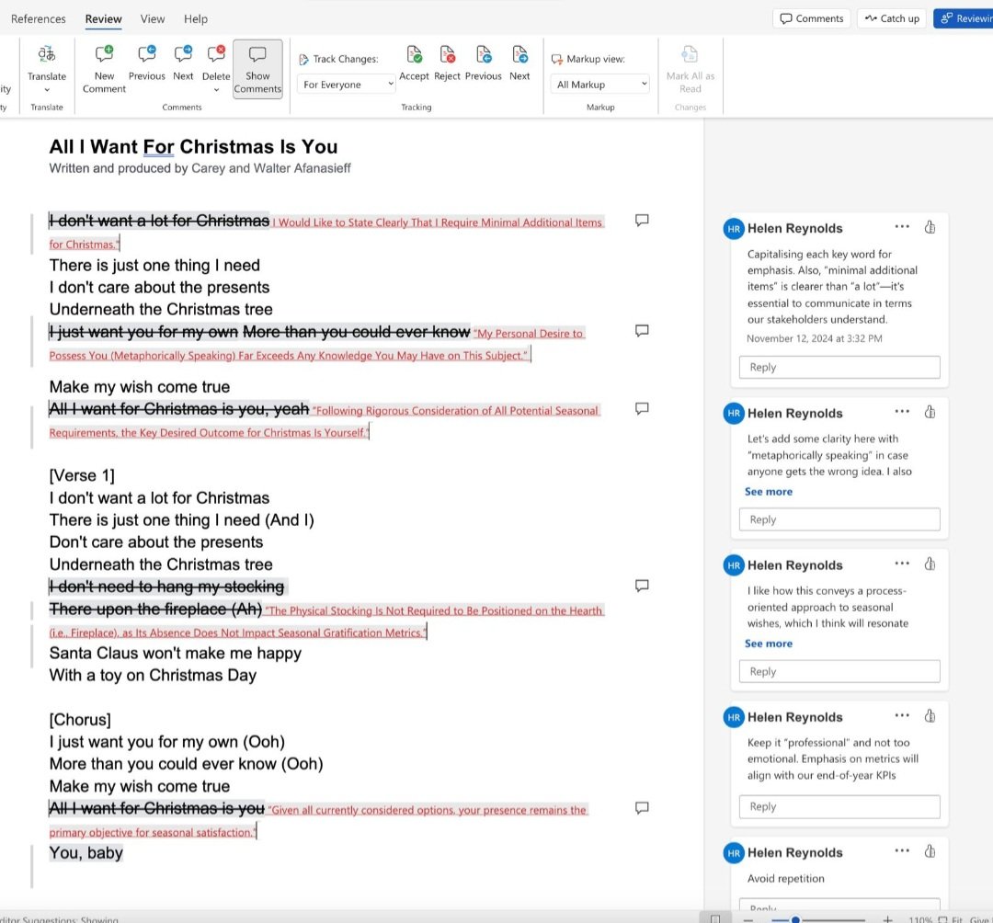993x923 pixels.
Task: Click the 110% zoom level value
Action: [x=920, y=919]
